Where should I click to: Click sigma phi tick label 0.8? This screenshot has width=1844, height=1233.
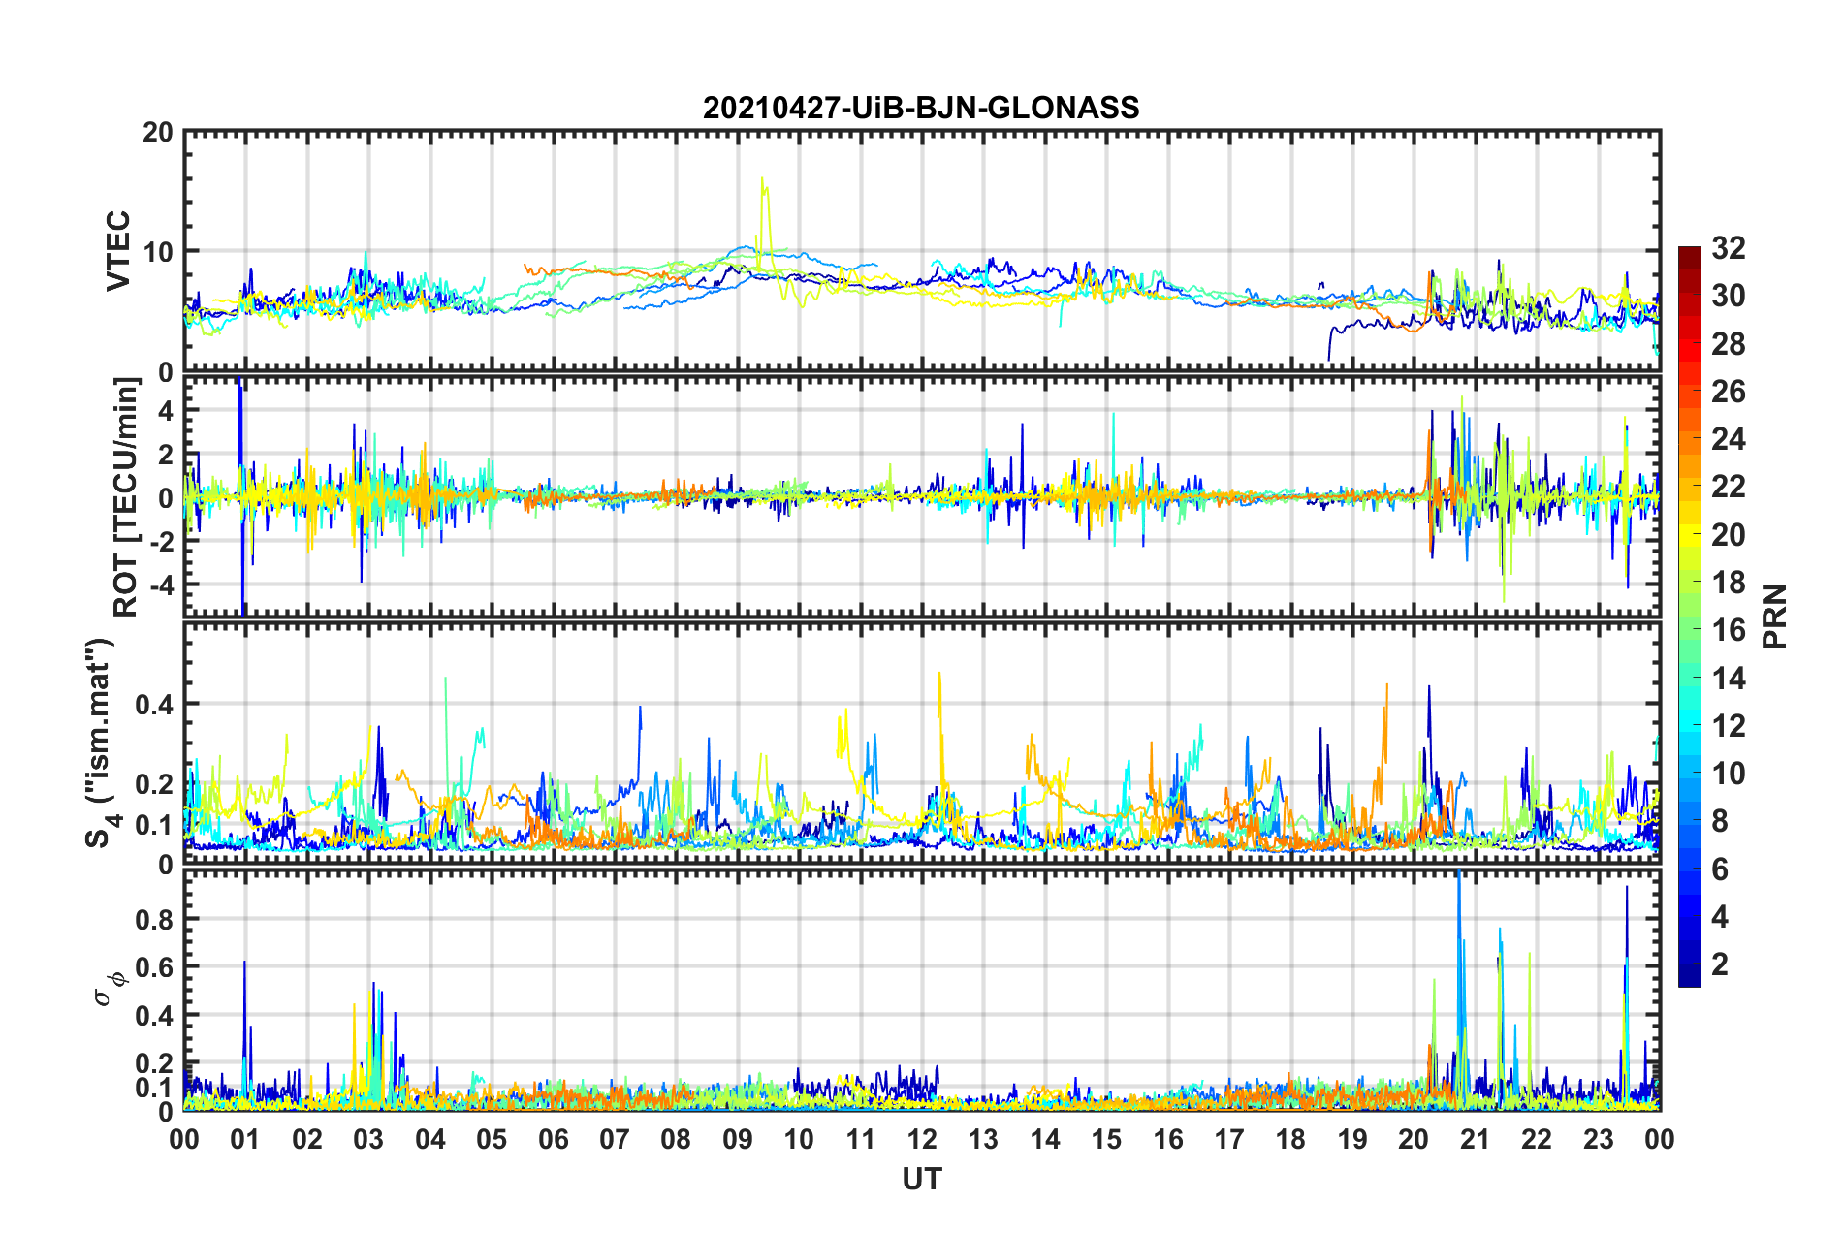pyautogui.click(x=154, y=919)
